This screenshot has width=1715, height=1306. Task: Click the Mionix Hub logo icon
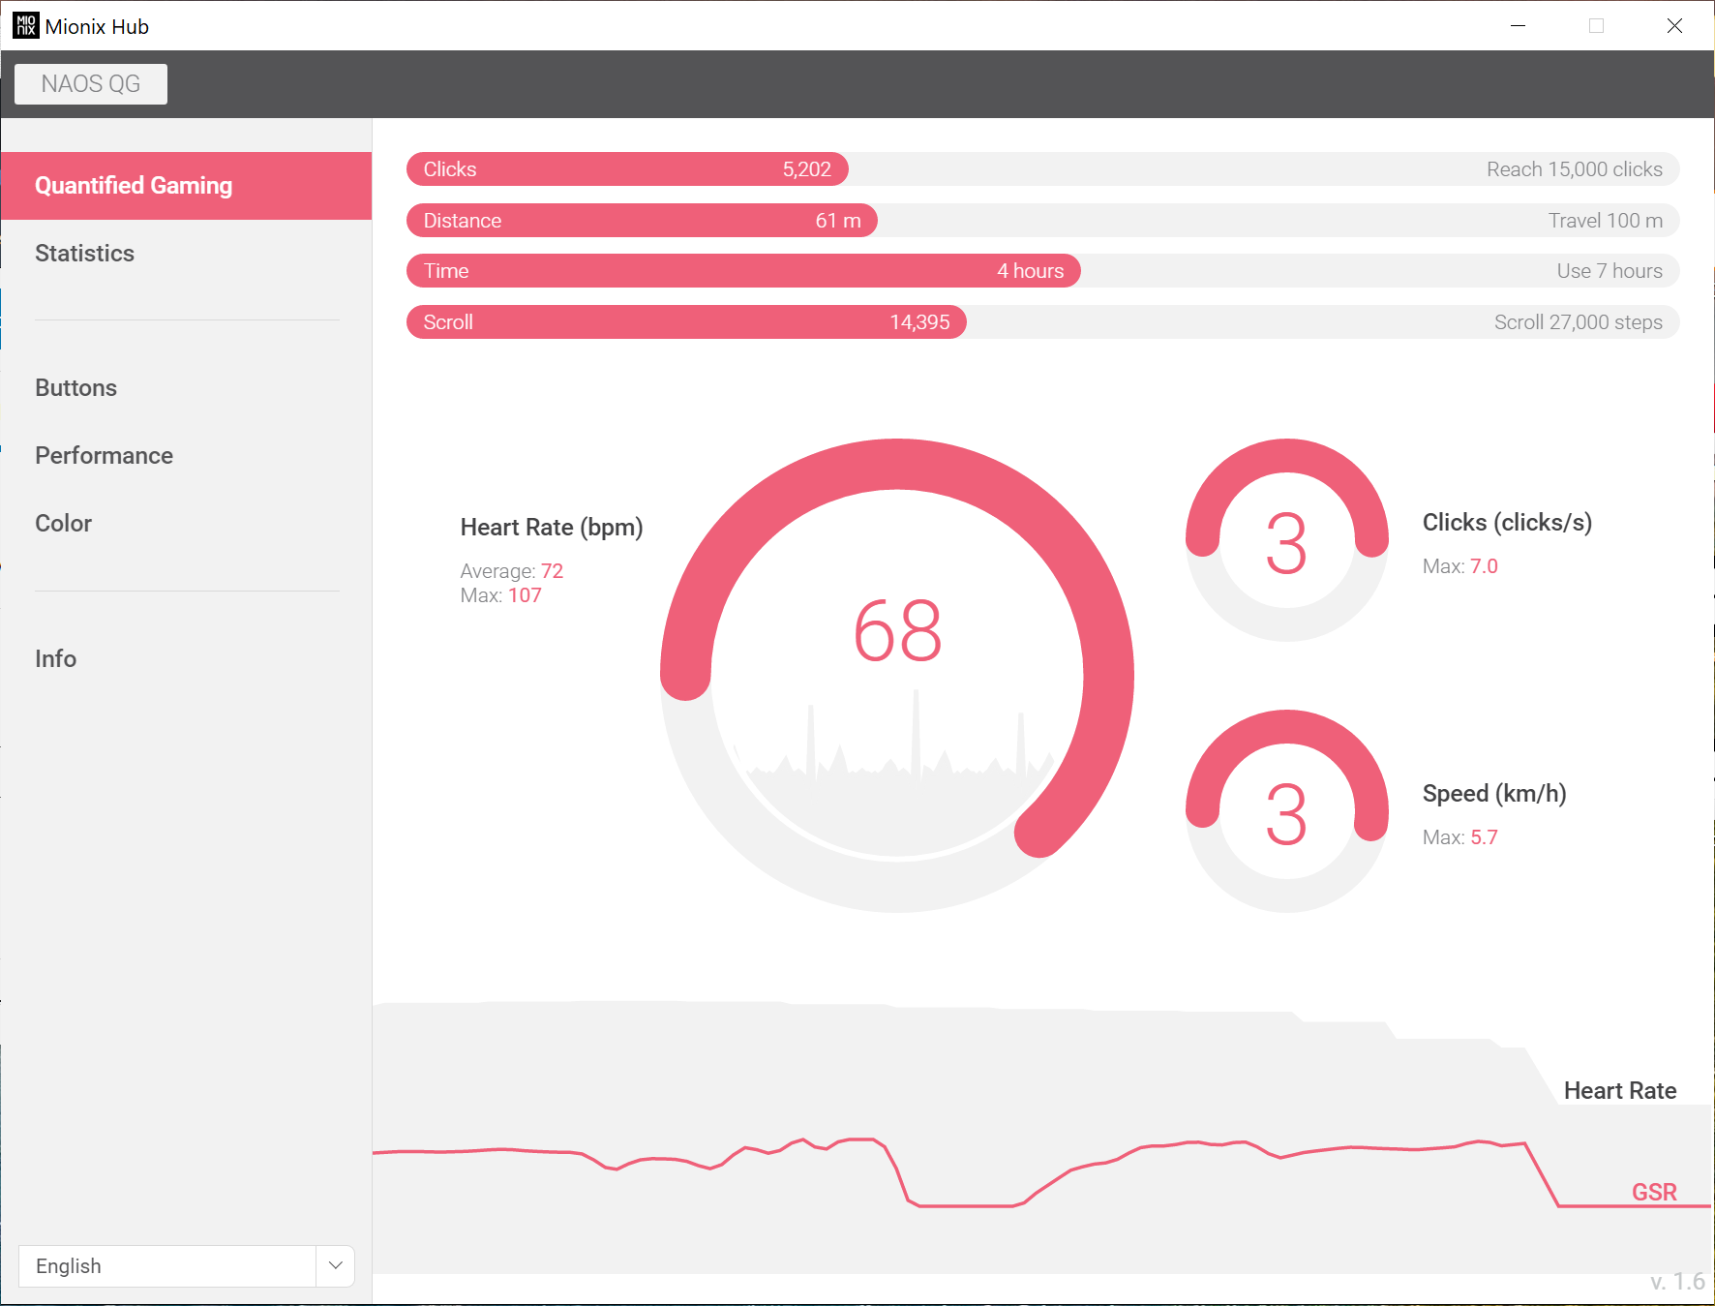tap(26, 26)
